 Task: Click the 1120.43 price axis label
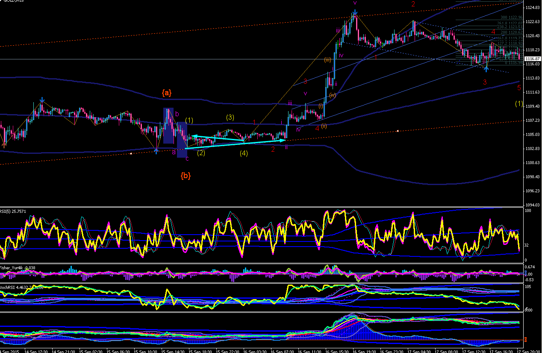(x=533, y=36)
